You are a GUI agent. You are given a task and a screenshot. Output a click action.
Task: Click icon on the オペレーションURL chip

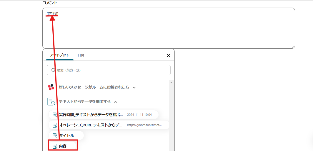point(55,125)
